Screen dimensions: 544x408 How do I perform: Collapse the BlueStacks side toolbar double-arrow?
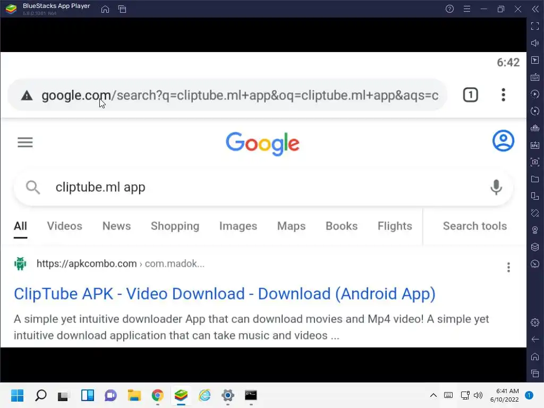(535, 9)
